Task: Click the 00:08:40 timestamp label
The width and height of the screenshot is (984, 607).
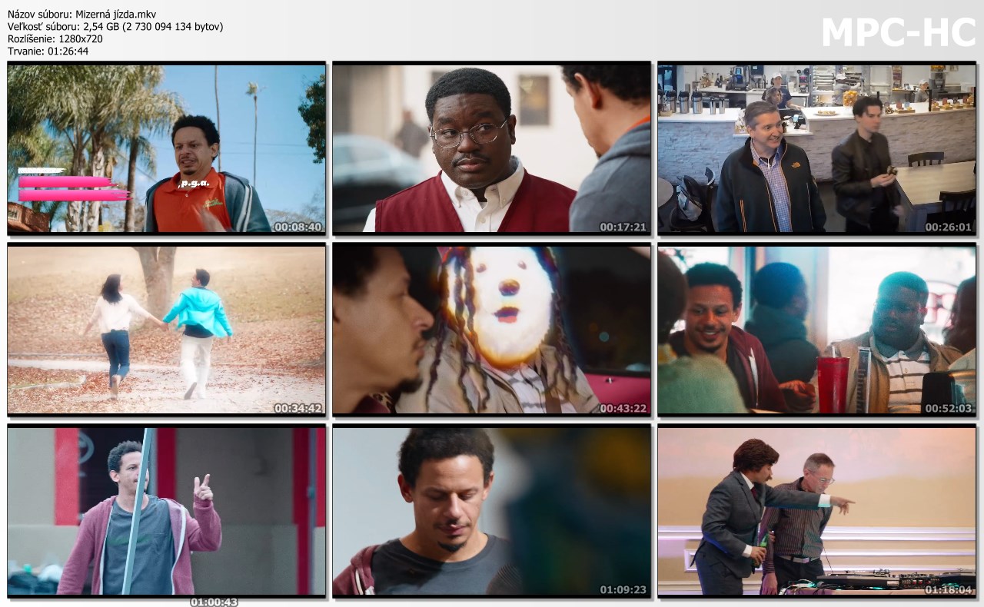Action: click(298, 227)
